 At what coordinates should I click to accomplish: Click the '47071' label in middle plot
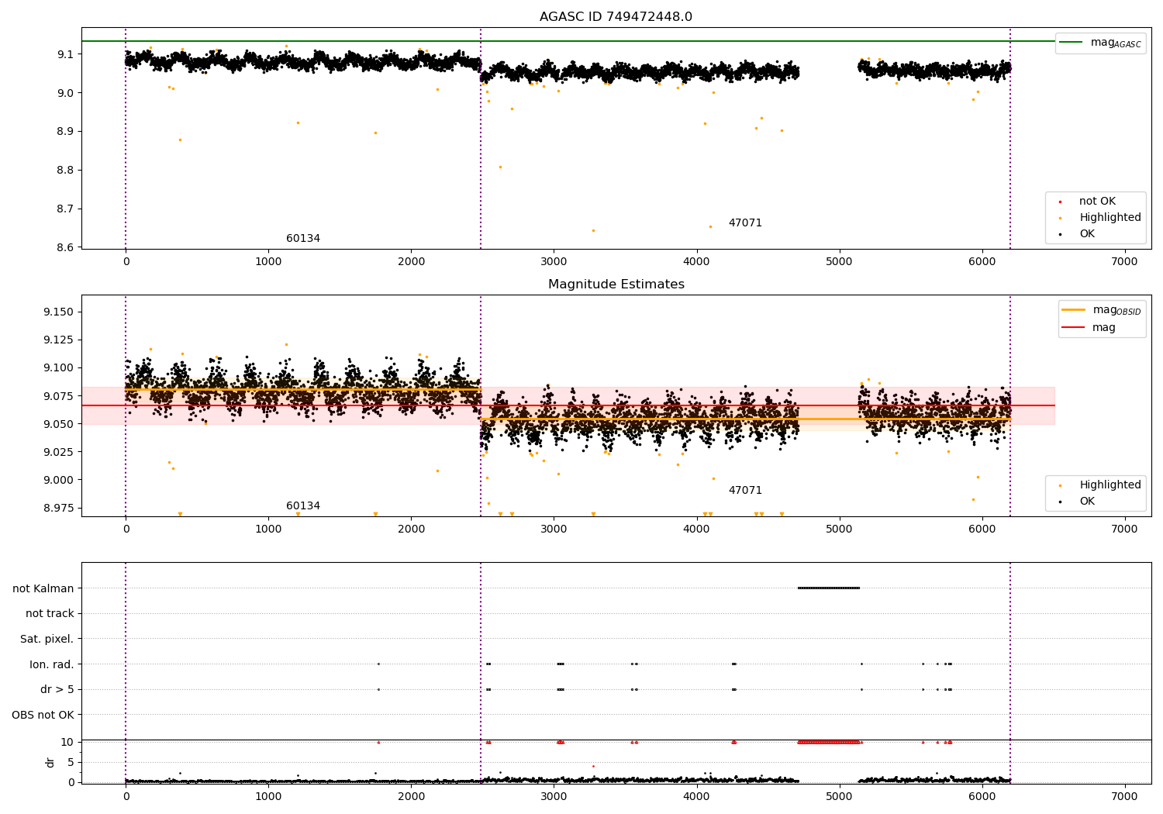(745, 491)
